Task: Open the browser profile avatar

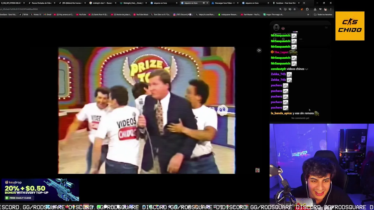Action: (x=325, y=9)
